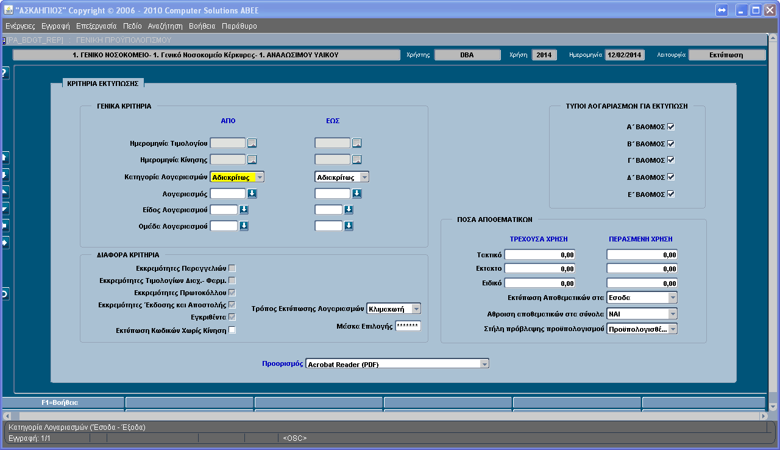Uncheck the Α΄ ΒΑΘΜΟΣ checkbox

[x=671, y=127]
